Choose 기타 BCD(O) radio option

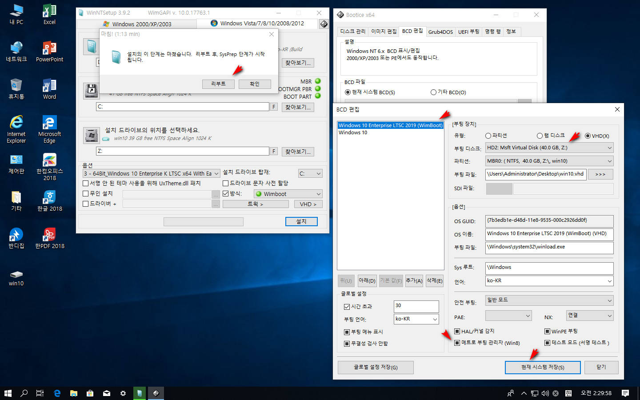(448, 92)
